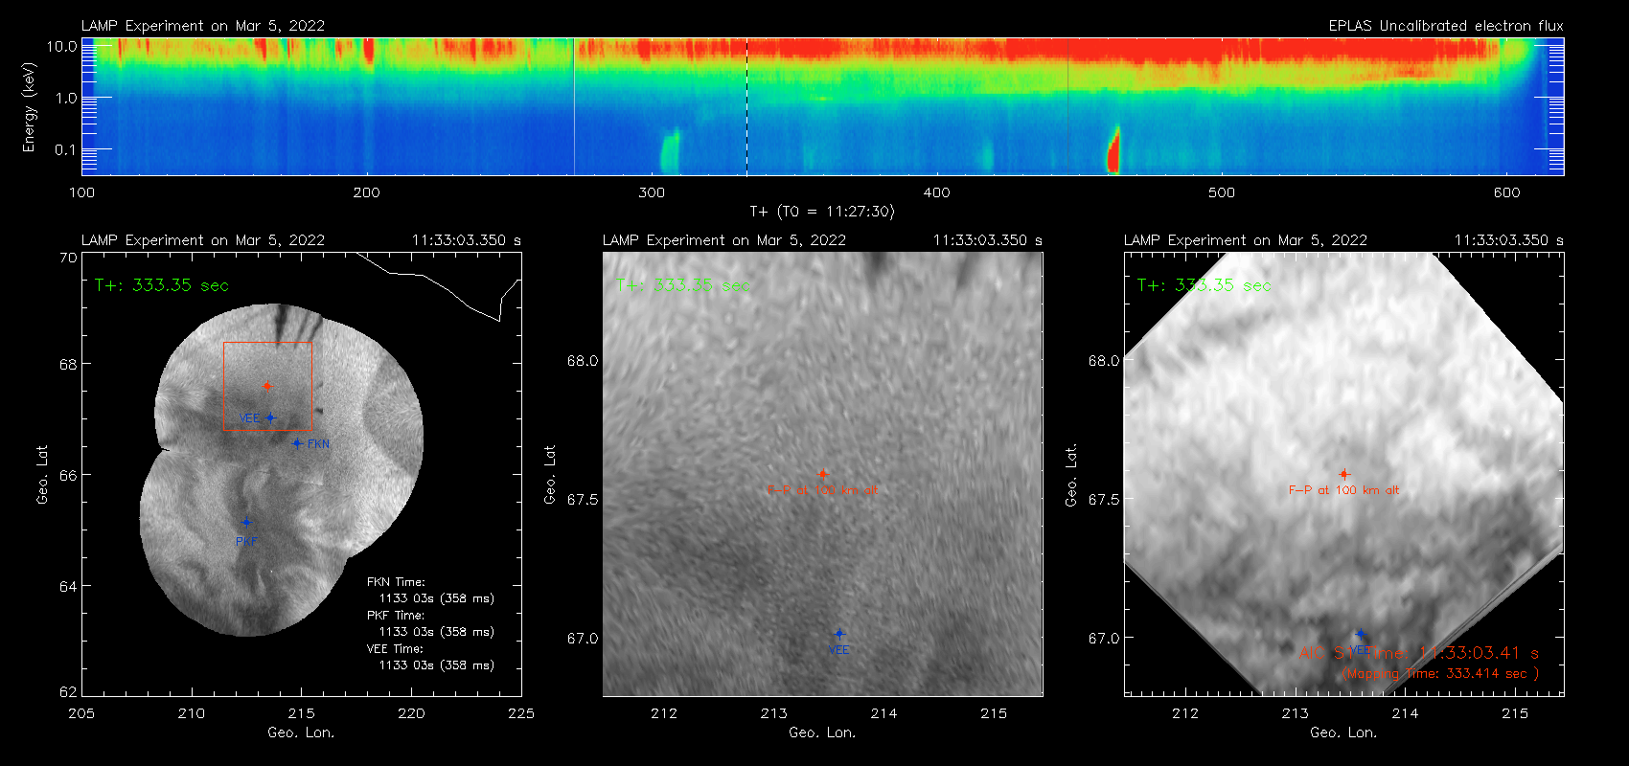Click '1133 03s (358 ms)' under FKN Time
The image size is (1629, 766).
point(437,598)
